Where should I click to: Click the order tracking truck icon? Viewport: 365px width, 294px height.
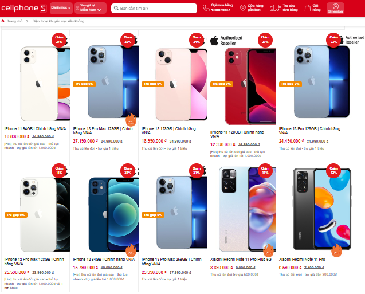click(275, 9)
